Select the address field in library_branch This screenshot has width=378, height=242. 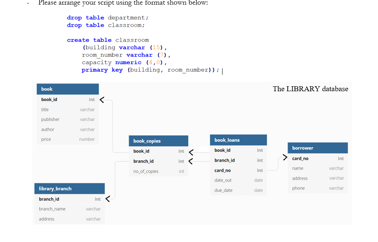point(46,219)
